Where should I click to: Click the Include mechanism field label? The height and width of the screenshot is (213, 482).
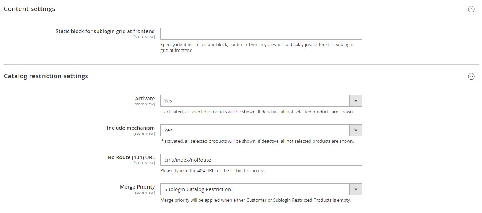pyautogui.click(x=131, y=128)
